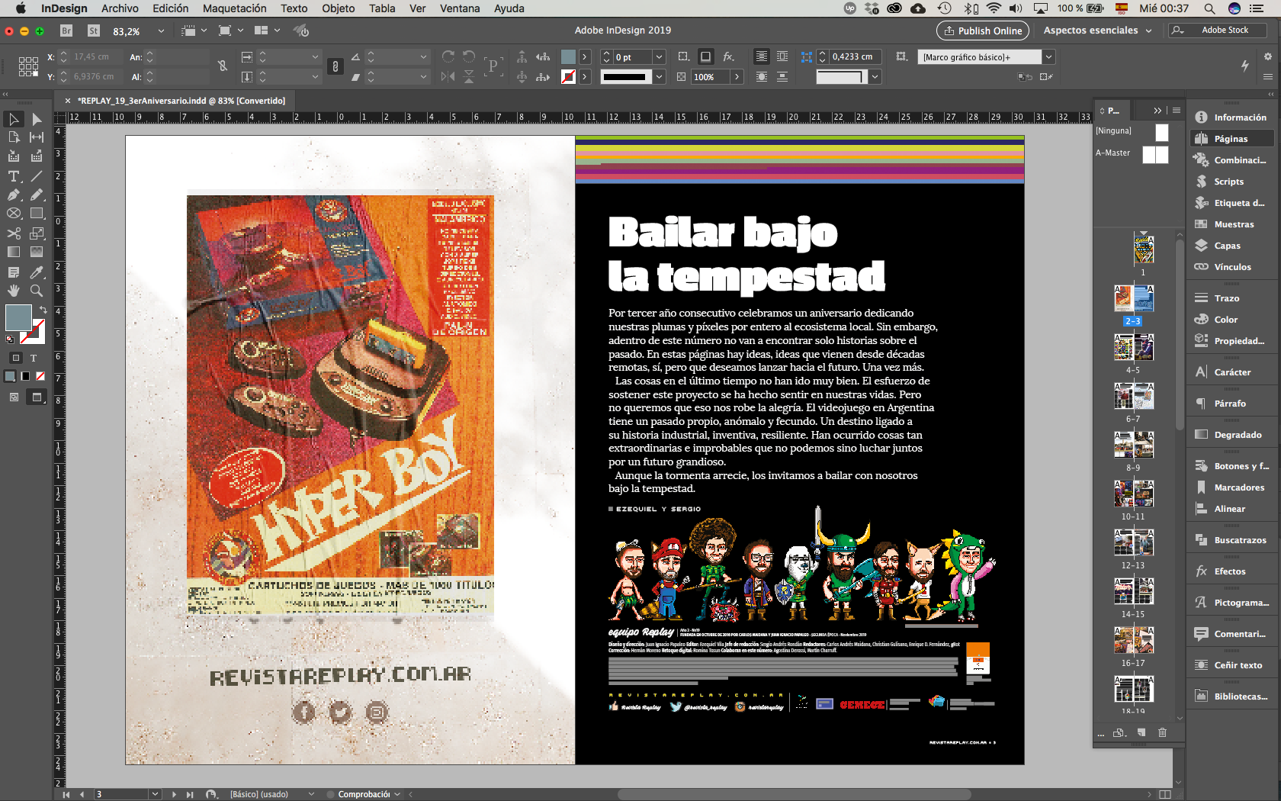This screenshot has width=1281, height=801.
Task: Open the Carácter panel
Action: coord(1232,372)
